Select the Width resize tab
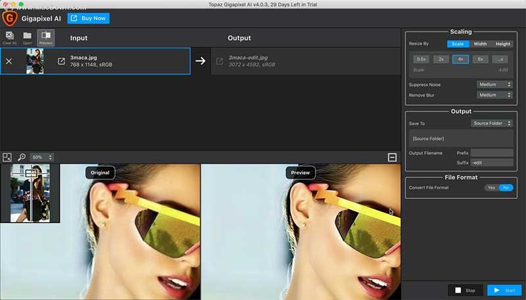This screenshot has width=526, height=300. tap(480, 44)
